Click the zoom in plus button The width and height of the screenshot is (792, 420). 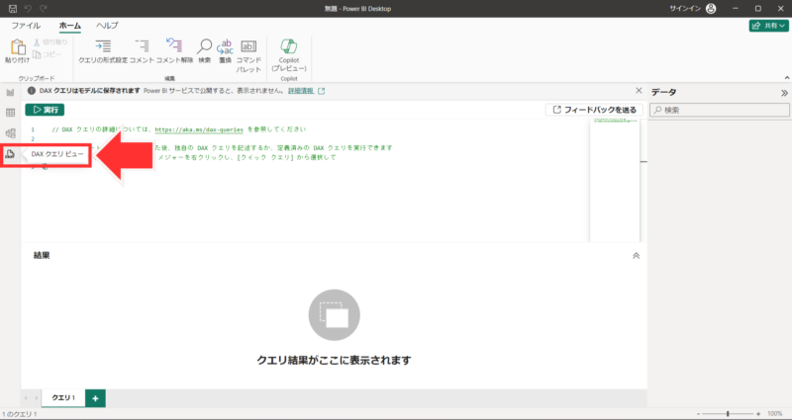click(758, 413)
